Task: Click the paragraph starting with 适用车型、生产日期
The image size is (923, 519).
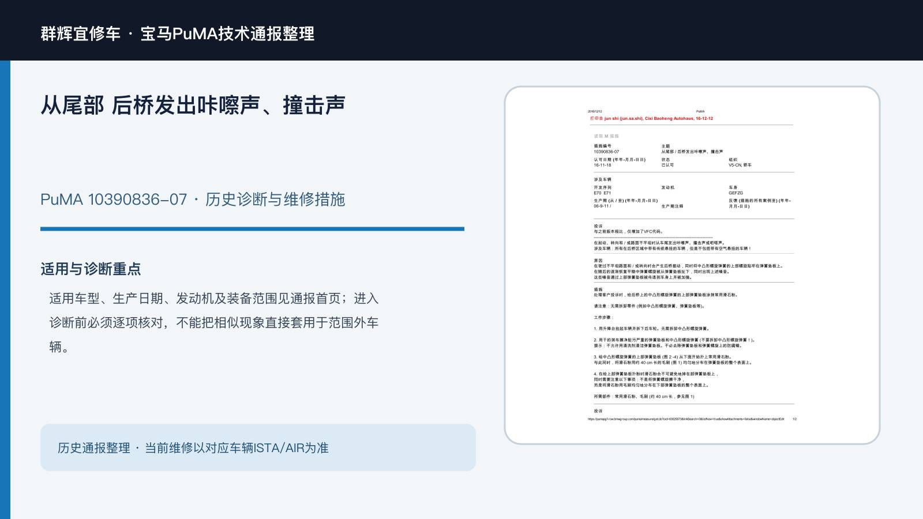Action: pyautogui.click(x=214, y=322)
